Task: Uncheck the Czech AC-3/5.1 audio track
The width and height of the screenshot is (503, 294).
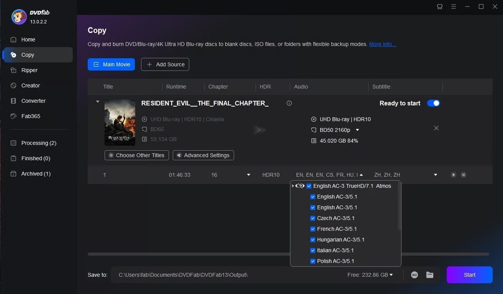Action: [x=313, y=218]
